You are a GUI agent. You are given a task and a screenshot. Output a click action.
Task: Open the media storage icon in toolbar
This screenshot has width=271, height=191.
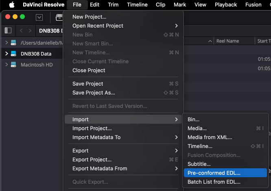[58, 17]
